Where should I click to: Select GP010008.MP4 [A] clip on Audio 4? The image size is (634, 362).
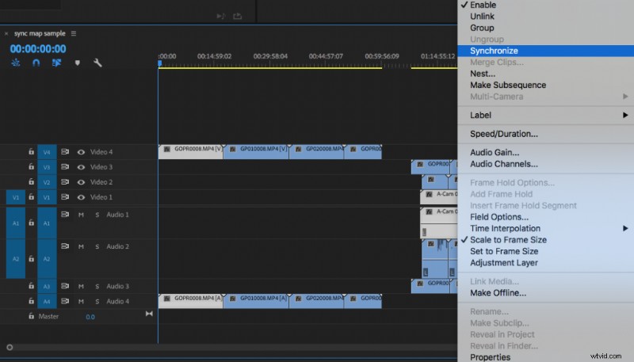point(256,301)
